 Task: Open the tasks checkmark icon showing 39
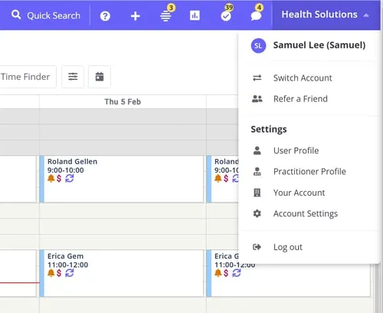pos(226,16)
